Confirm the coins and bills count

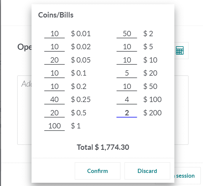coord(97,171)
